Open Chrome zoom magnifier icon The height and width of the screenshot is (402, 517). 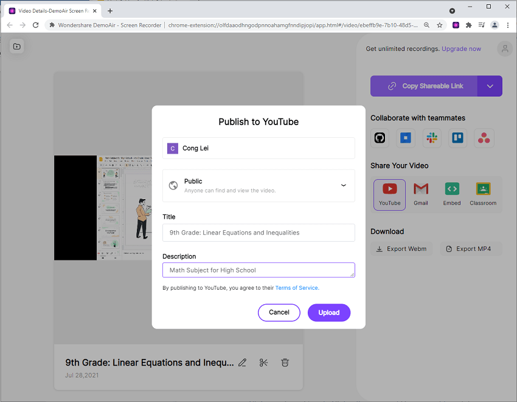(426, 25)
